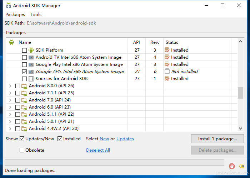Check the Android 7.0 (API 24) checkbox
250x178 pixels.
coord(17,100)
